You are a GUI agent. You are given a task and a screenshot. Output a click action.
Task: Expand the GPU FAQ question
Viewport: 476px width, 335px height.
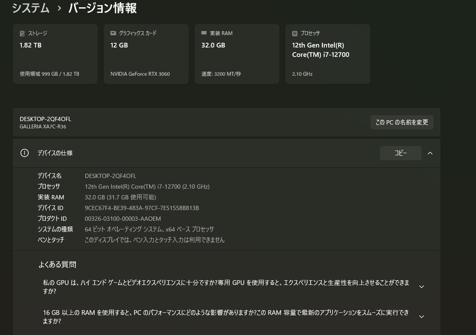(421, 286)
